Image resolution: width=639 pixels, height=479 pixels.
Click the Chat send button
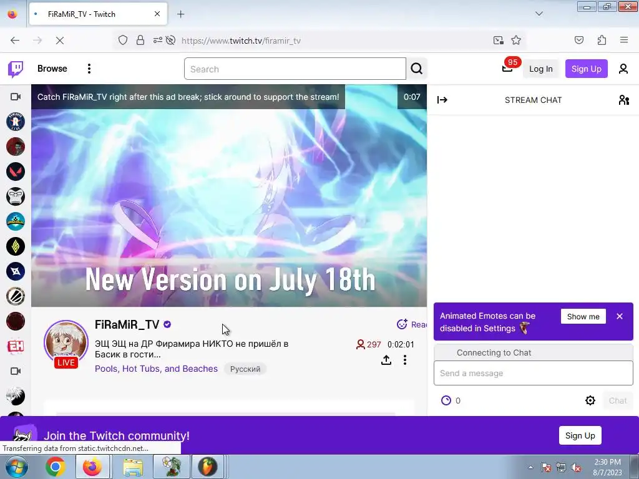[617, 400]
